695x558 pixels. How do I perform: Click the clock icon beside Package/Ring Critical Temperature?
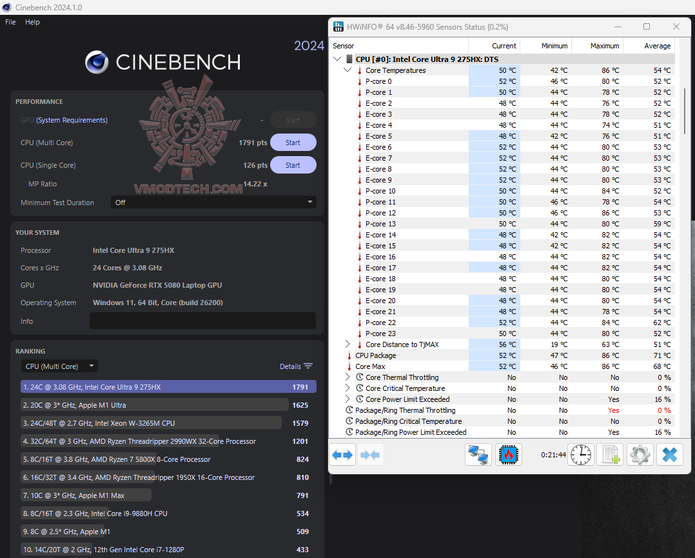click(349, 421)
